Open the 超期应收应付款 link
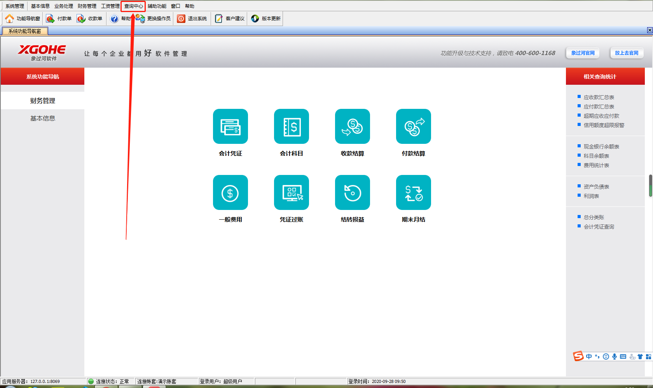The width and height of the screenshot is (653, 388). [x=601, y=116]
